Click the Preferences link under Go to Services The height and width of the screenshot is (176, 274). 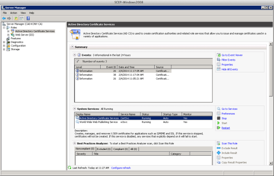228,114
